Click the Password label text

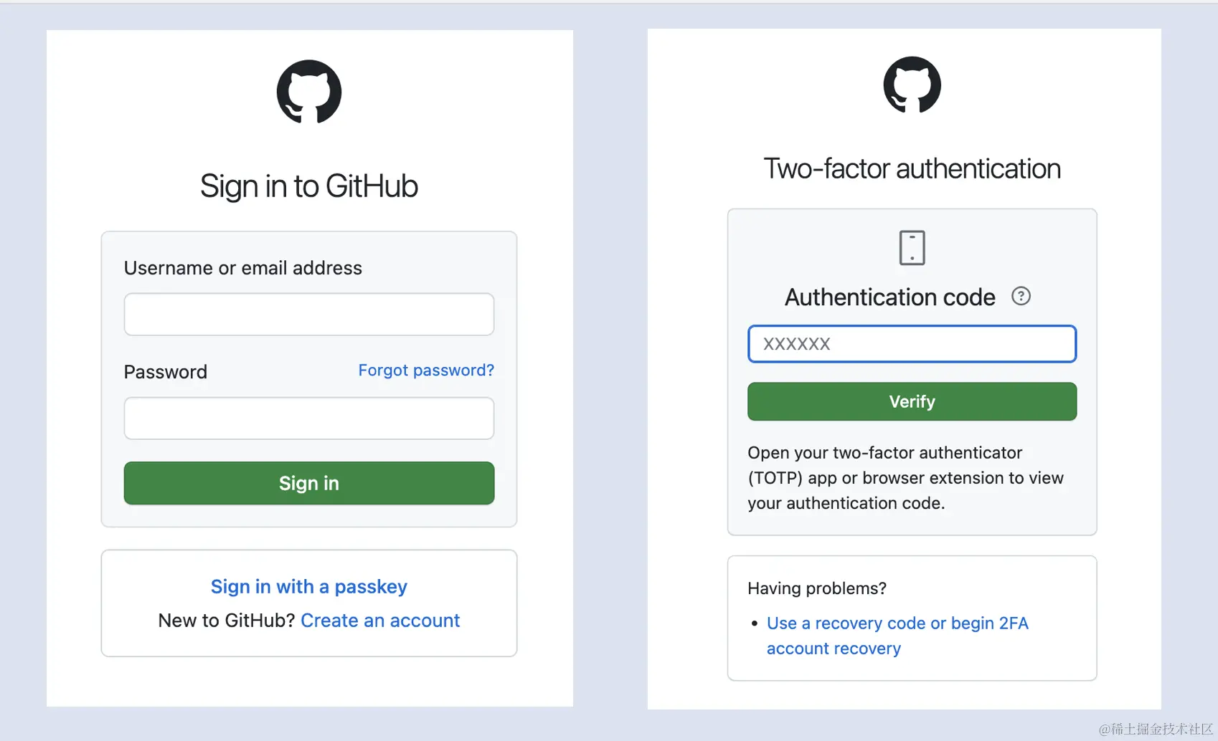[x=166, y=372]
